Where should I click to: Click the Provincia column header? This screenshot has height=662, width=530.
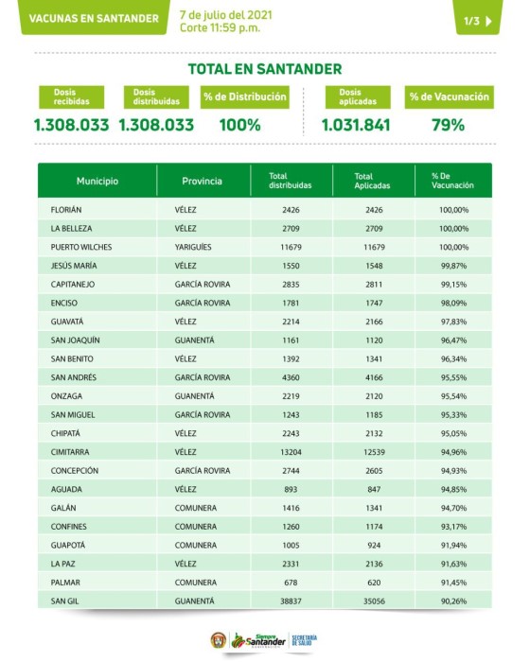click(x=202, y=181)
